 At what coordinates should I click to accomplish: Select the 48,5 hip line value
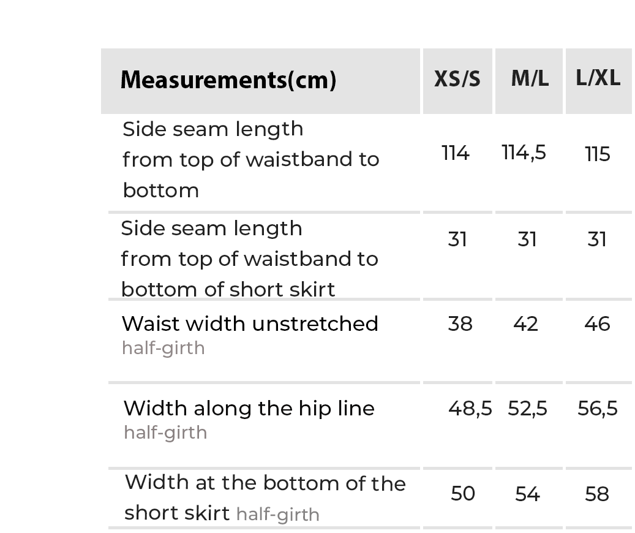pyautogui.click(x=470, y=408)
